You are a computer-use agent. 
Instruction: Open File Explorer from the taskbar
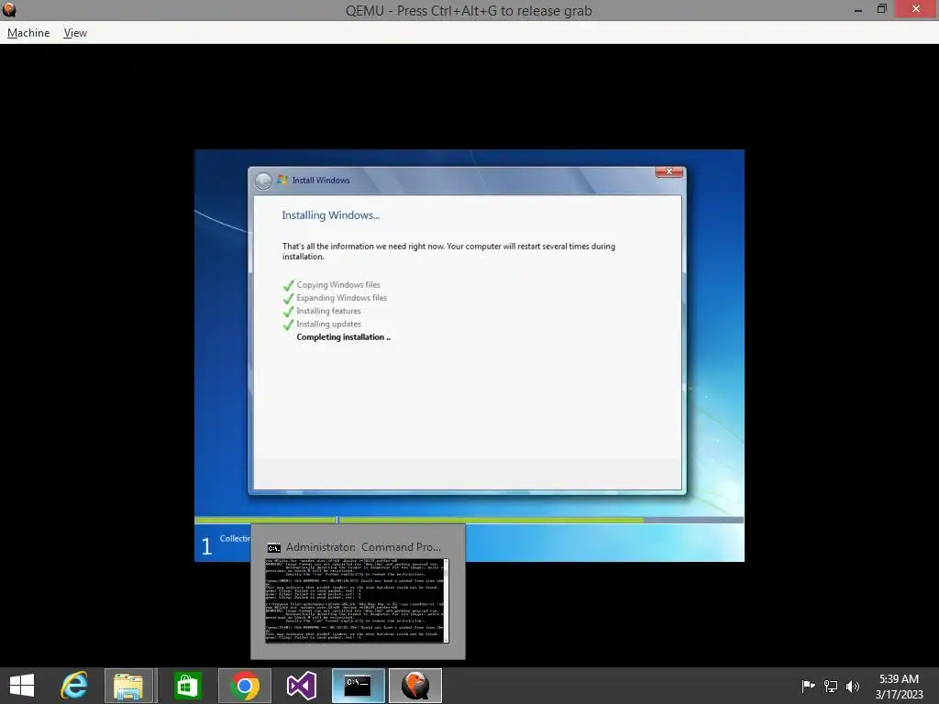[129, 686]
